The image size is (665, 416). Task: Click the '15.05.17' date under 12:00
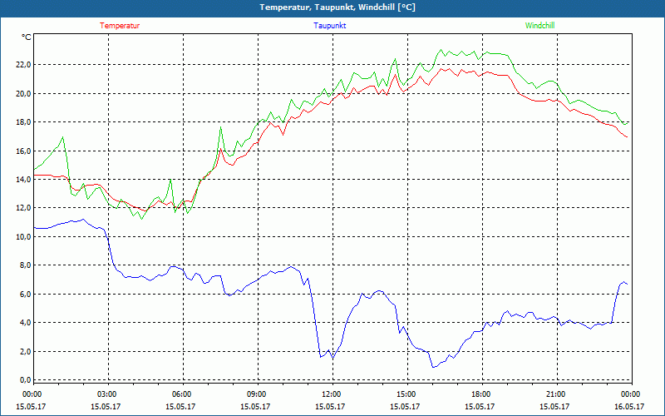point(330,406)
